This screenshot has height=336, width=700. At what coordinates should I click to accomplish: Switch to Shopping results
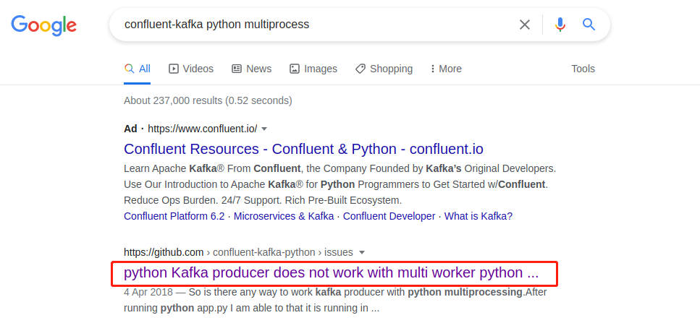tap(384, 69)
